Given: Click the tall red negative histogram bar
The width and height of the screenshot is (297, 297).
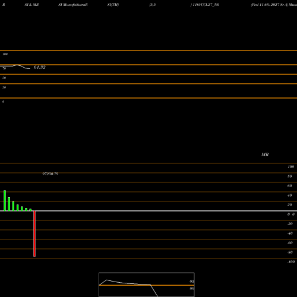Looking at the screenshot, I should click(34, 233).
